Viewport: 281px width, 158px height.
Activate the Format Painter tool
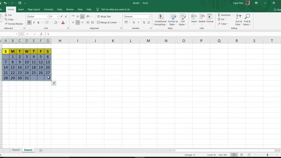14,24
